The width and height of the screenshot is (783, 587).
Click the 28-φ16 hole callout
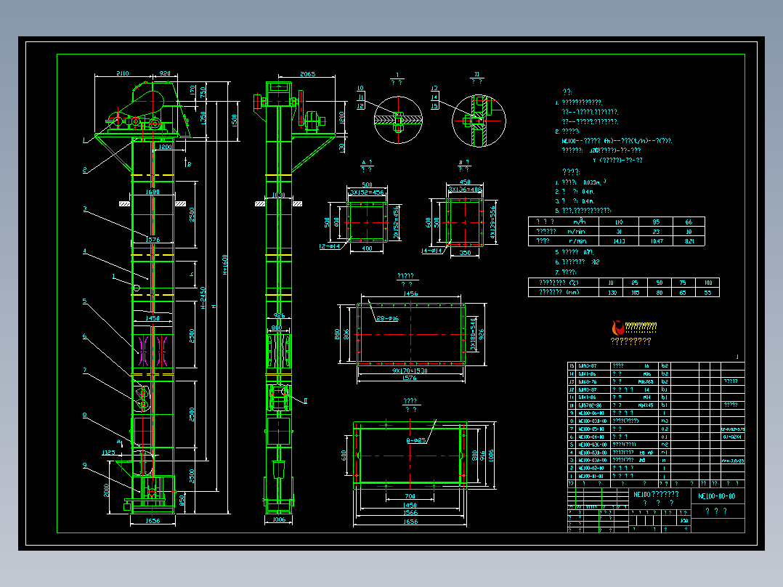click(x=388, y=318)
